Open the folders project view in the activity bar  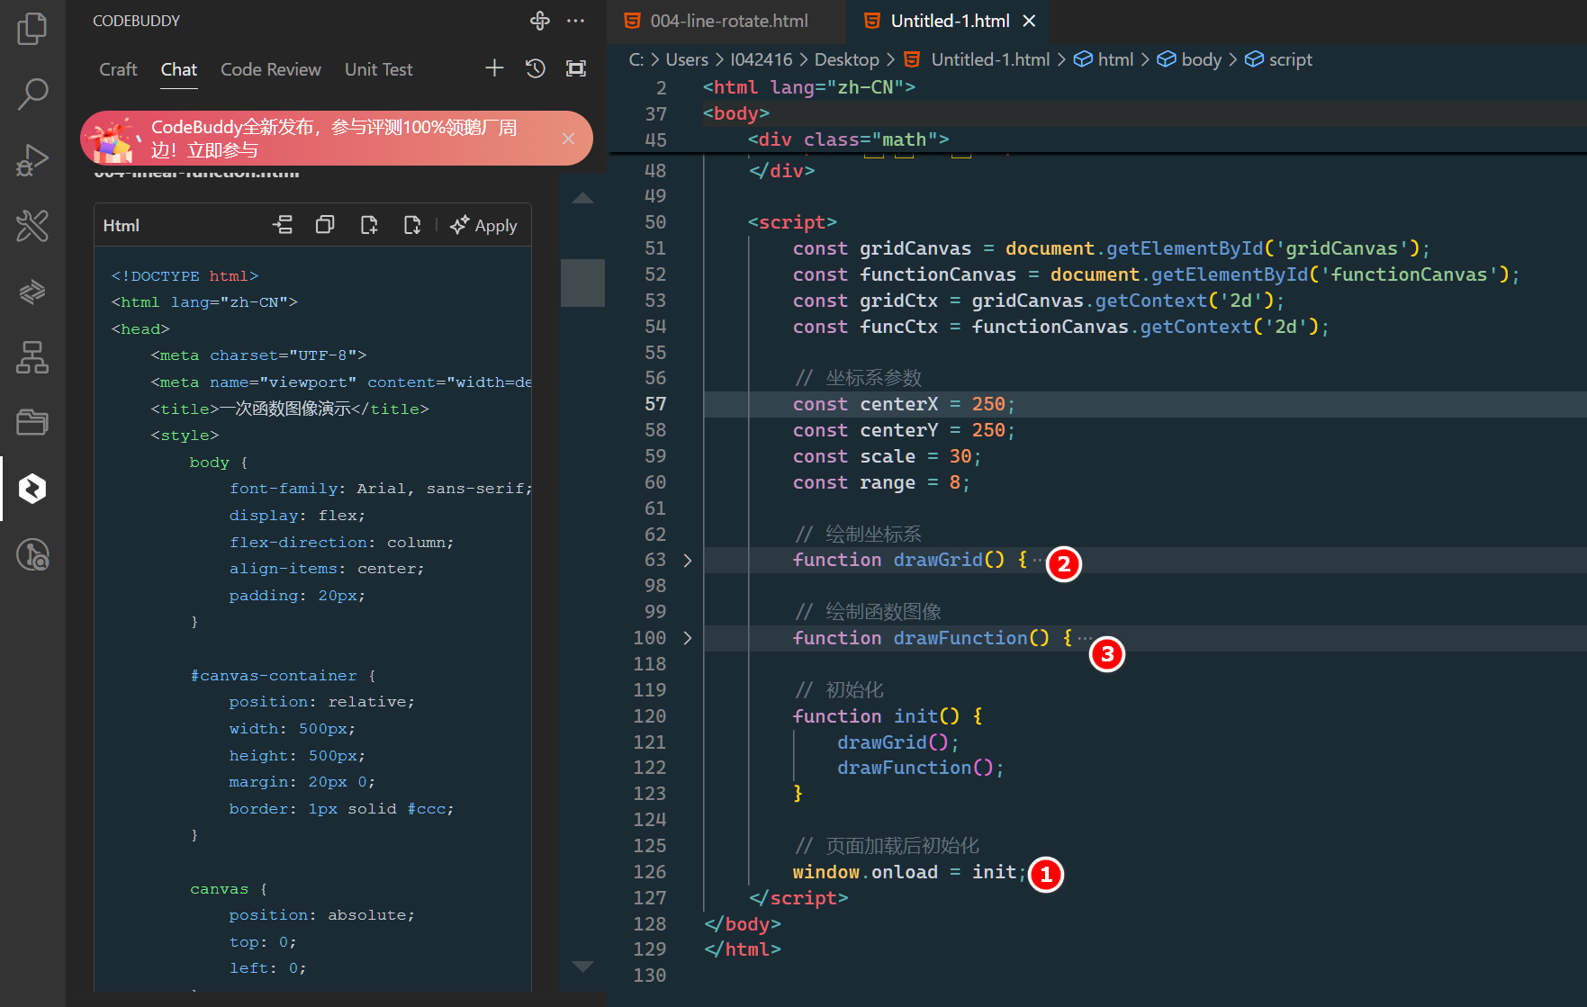[x=32, y=422]
